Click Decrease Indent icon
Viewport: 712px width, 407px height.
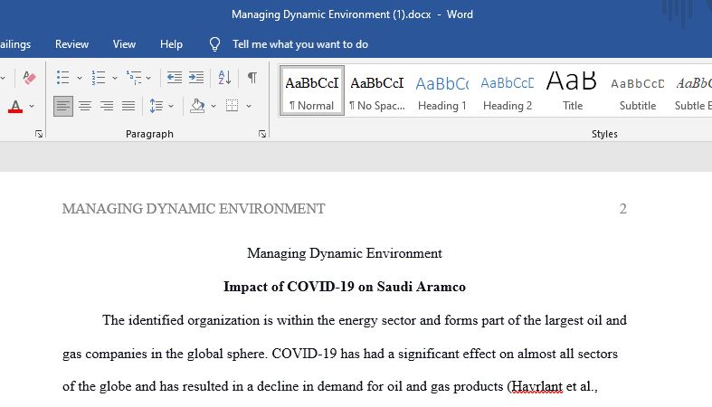(x=175, y=78)
